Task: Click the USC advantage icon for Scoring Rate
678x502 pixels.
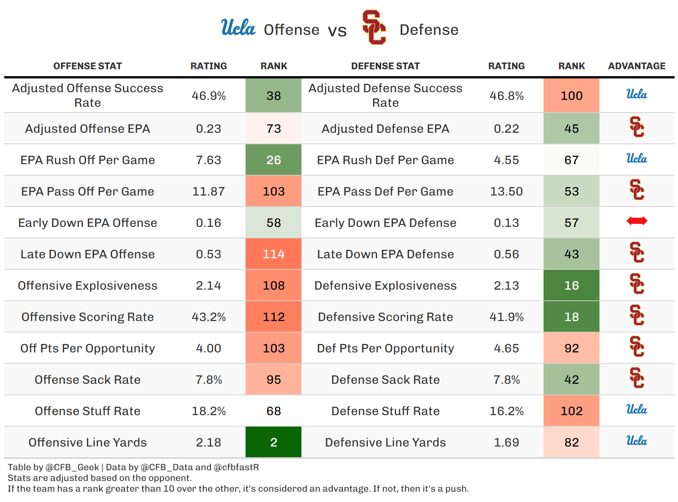Action: 637,315
